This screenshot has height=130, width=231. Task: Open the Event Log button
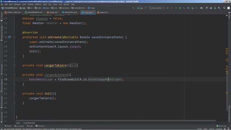tap(221, 126)
